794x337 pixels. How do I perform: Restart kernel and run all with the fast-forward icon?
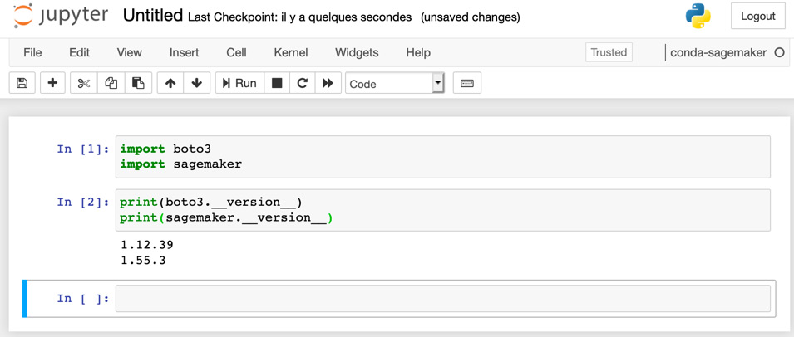pos(328,83)
